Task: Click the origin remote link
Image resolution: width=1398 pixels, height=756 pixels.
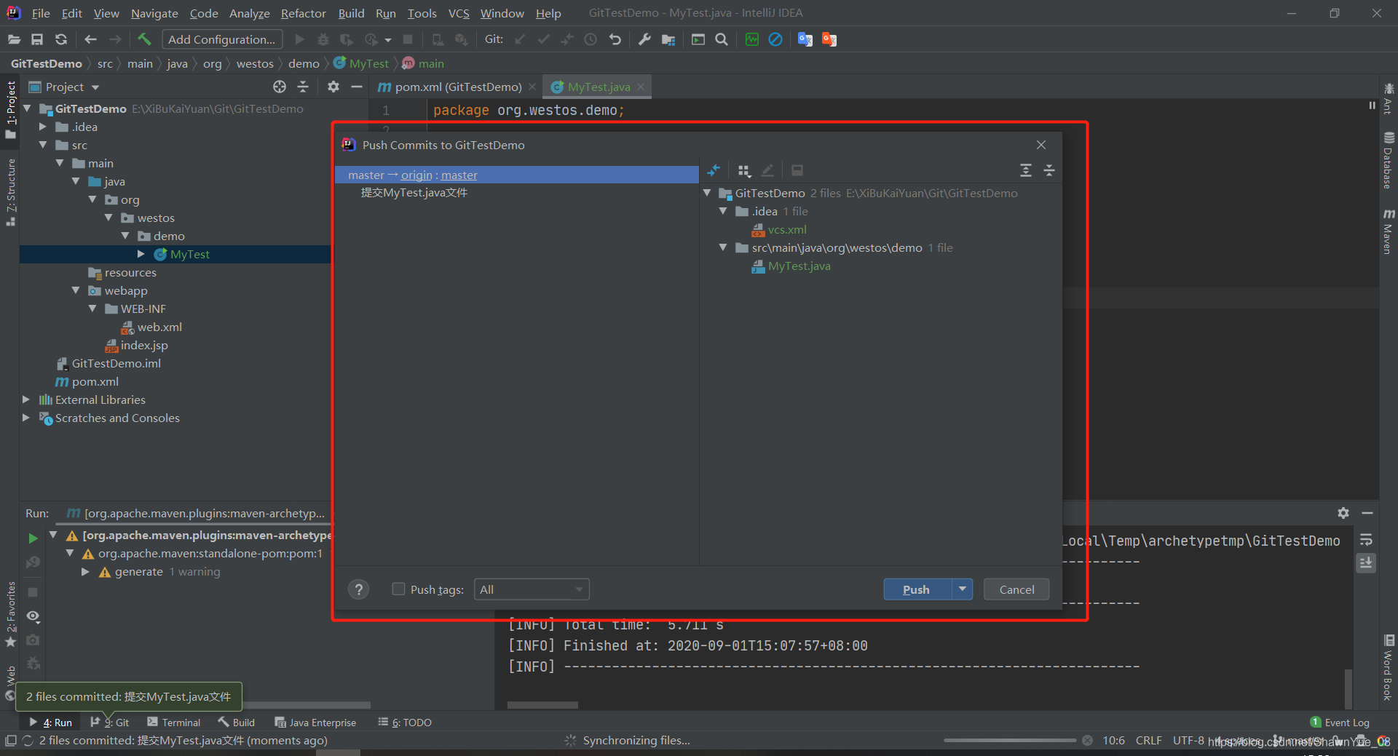Action: click(416, 175)
